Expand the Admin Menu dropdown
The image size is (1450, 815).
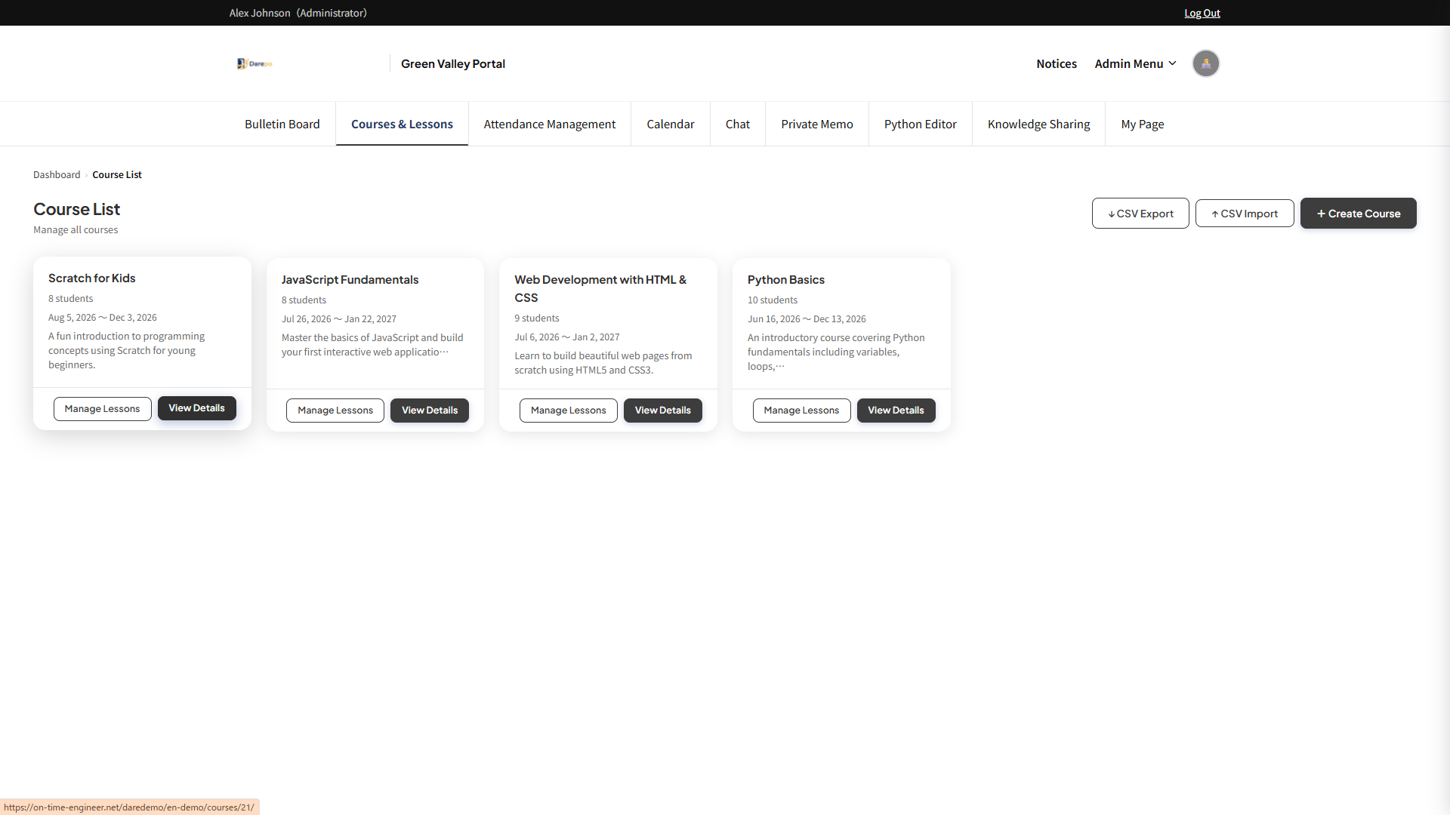[1135, 63]
